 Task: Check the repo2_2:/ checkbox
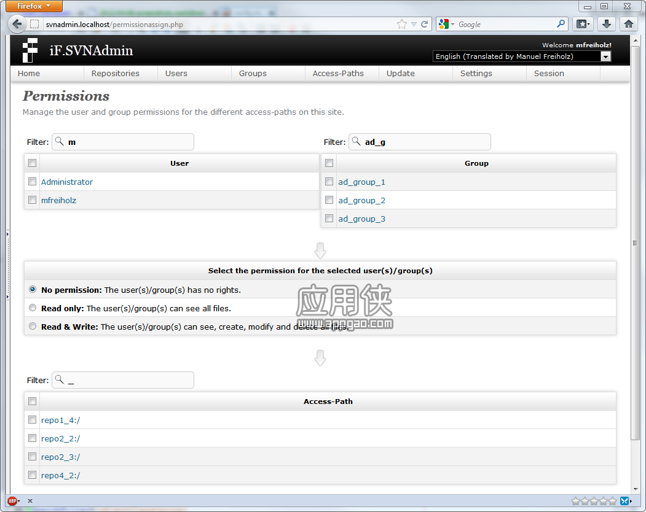[32, 438]
